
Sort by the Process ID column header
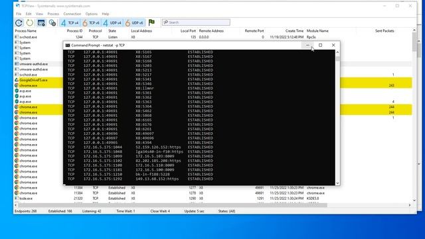74,31
